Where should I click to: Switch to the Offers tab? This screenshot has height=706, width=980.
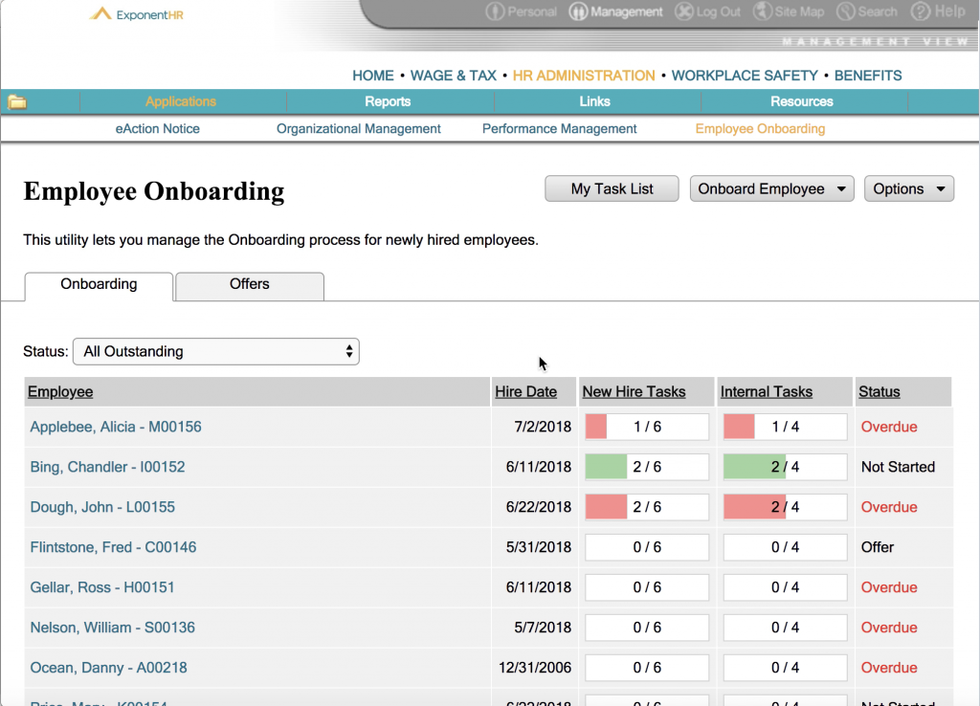(249, 286)
